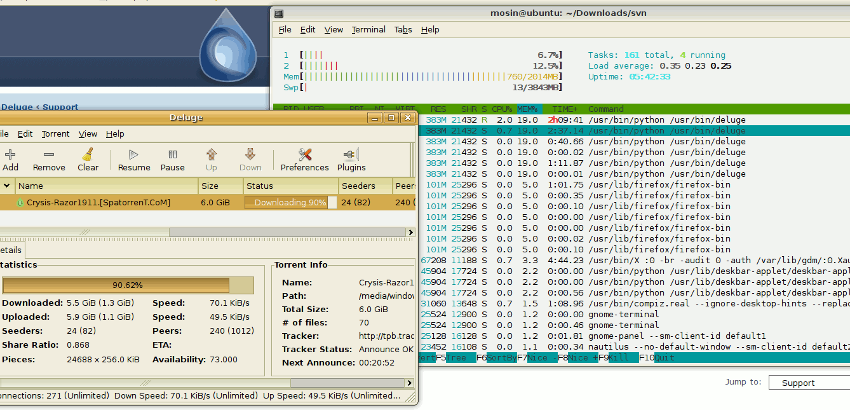Click the Tracker Status Announce OK value
This screenshot has width=850, height=410.
386,349
